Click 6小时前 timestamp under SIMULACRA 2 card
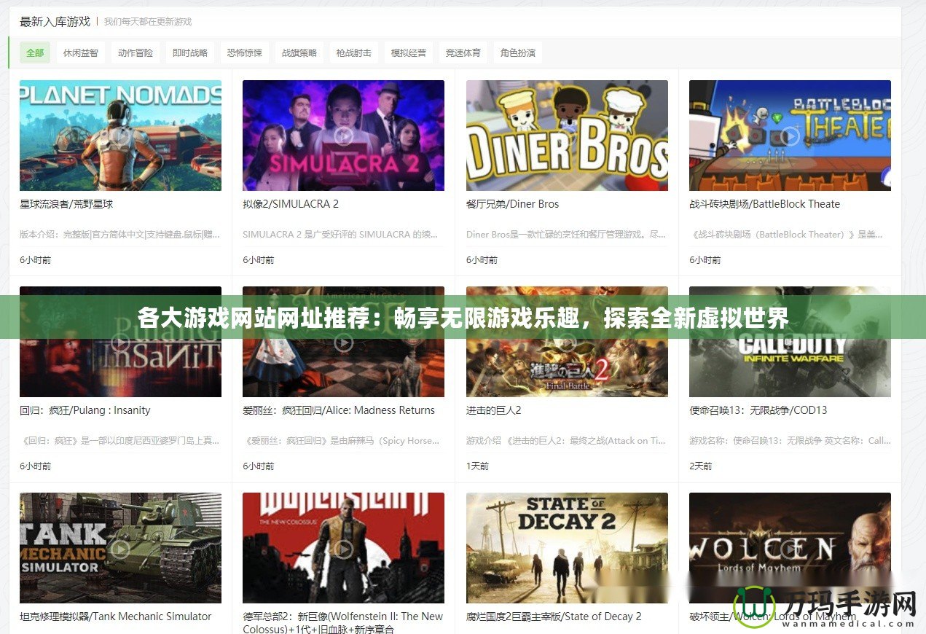 pos(258,260)
